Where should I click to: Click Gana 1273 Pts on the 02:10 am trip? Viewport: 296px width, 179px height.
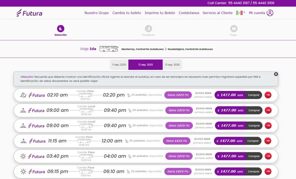[178, 95]
